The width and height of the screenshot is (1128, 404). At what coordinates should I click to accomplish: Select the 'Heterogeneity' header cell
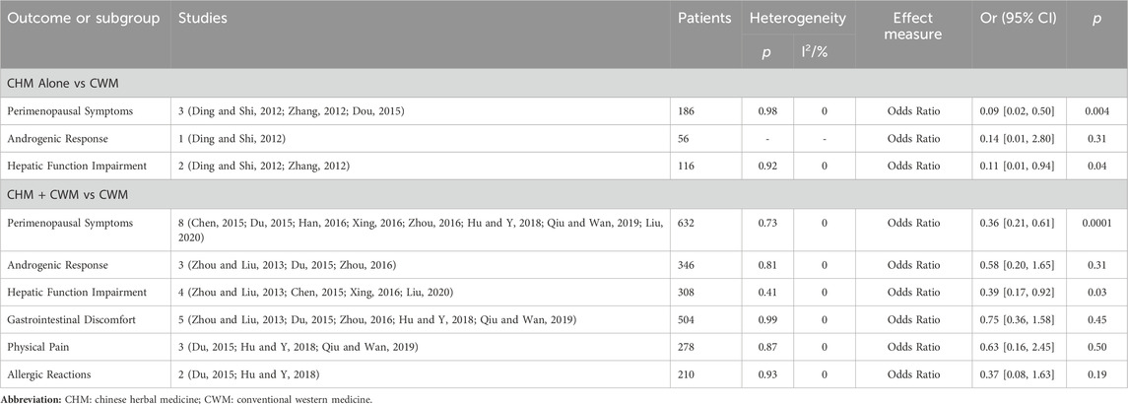click(799, 19)
